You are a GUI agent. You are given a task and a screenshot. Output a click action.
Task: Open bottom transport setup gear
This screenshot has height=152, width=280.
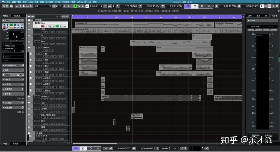pyautogui.click(x=207, y=148)
